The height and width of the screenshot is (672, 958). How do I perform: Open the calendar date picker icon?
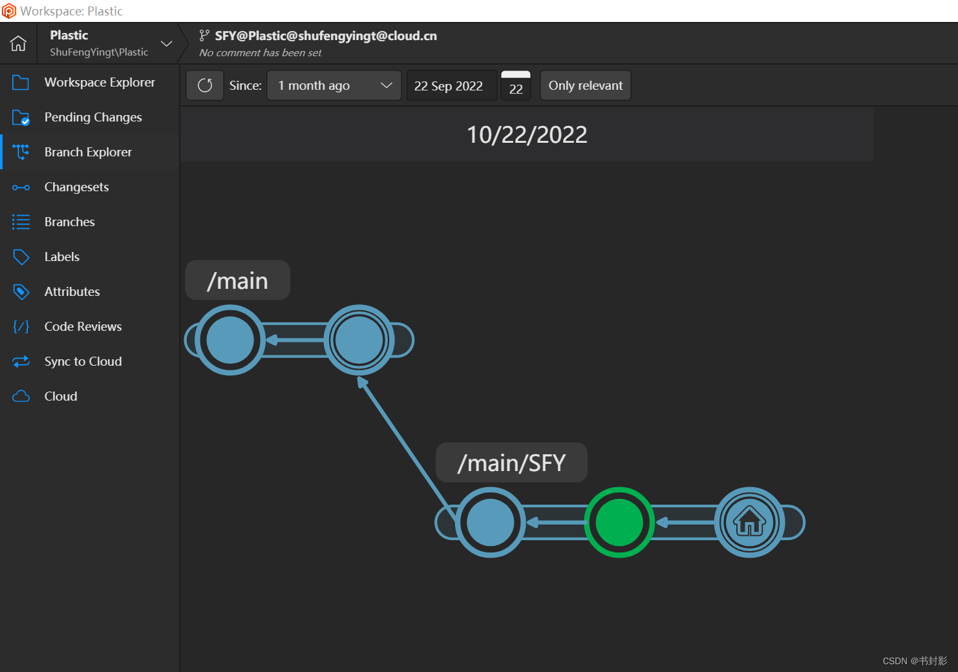coord(516,85)
